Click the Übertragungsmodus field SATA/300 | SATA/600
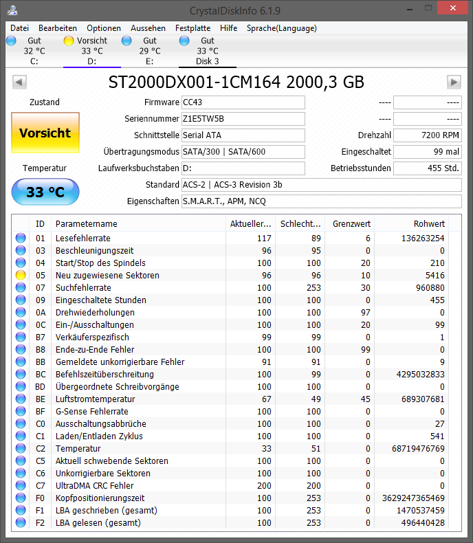Viewport: 473px width, 543px height. 243,152
